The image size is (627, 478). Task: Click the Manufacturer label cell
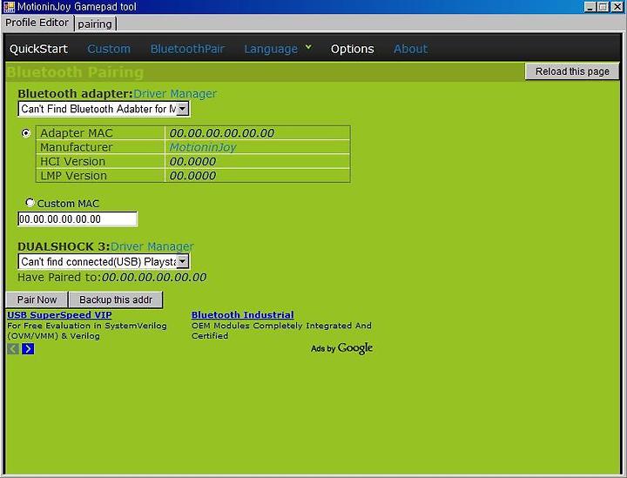pos(100,147)
